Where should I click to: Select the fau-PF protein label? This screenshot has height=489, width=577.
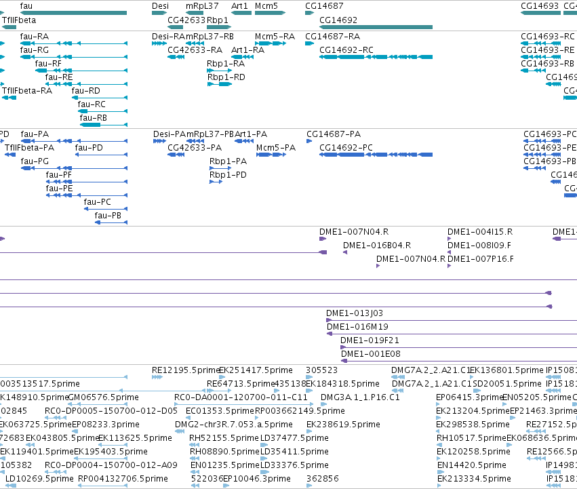pyautogui.click(x=59, y=175)
